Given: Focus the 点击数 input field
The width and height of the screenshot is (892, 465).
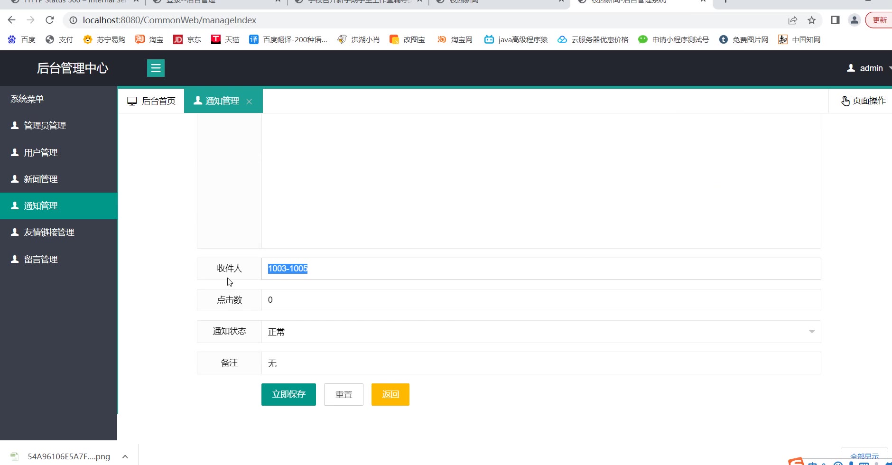Looking at the screenshot, I should pos(541,300).
